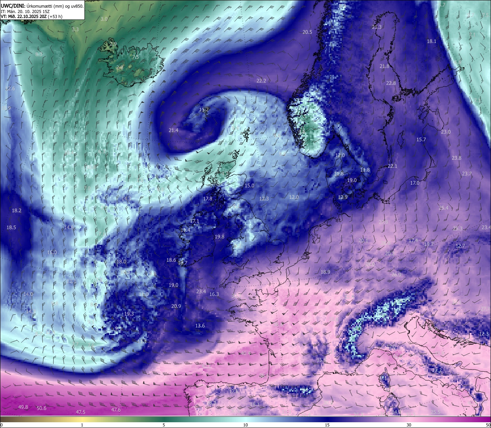Click the 3.0 value north of Iceland
This screenshot has height=428, width=491.
104,19
